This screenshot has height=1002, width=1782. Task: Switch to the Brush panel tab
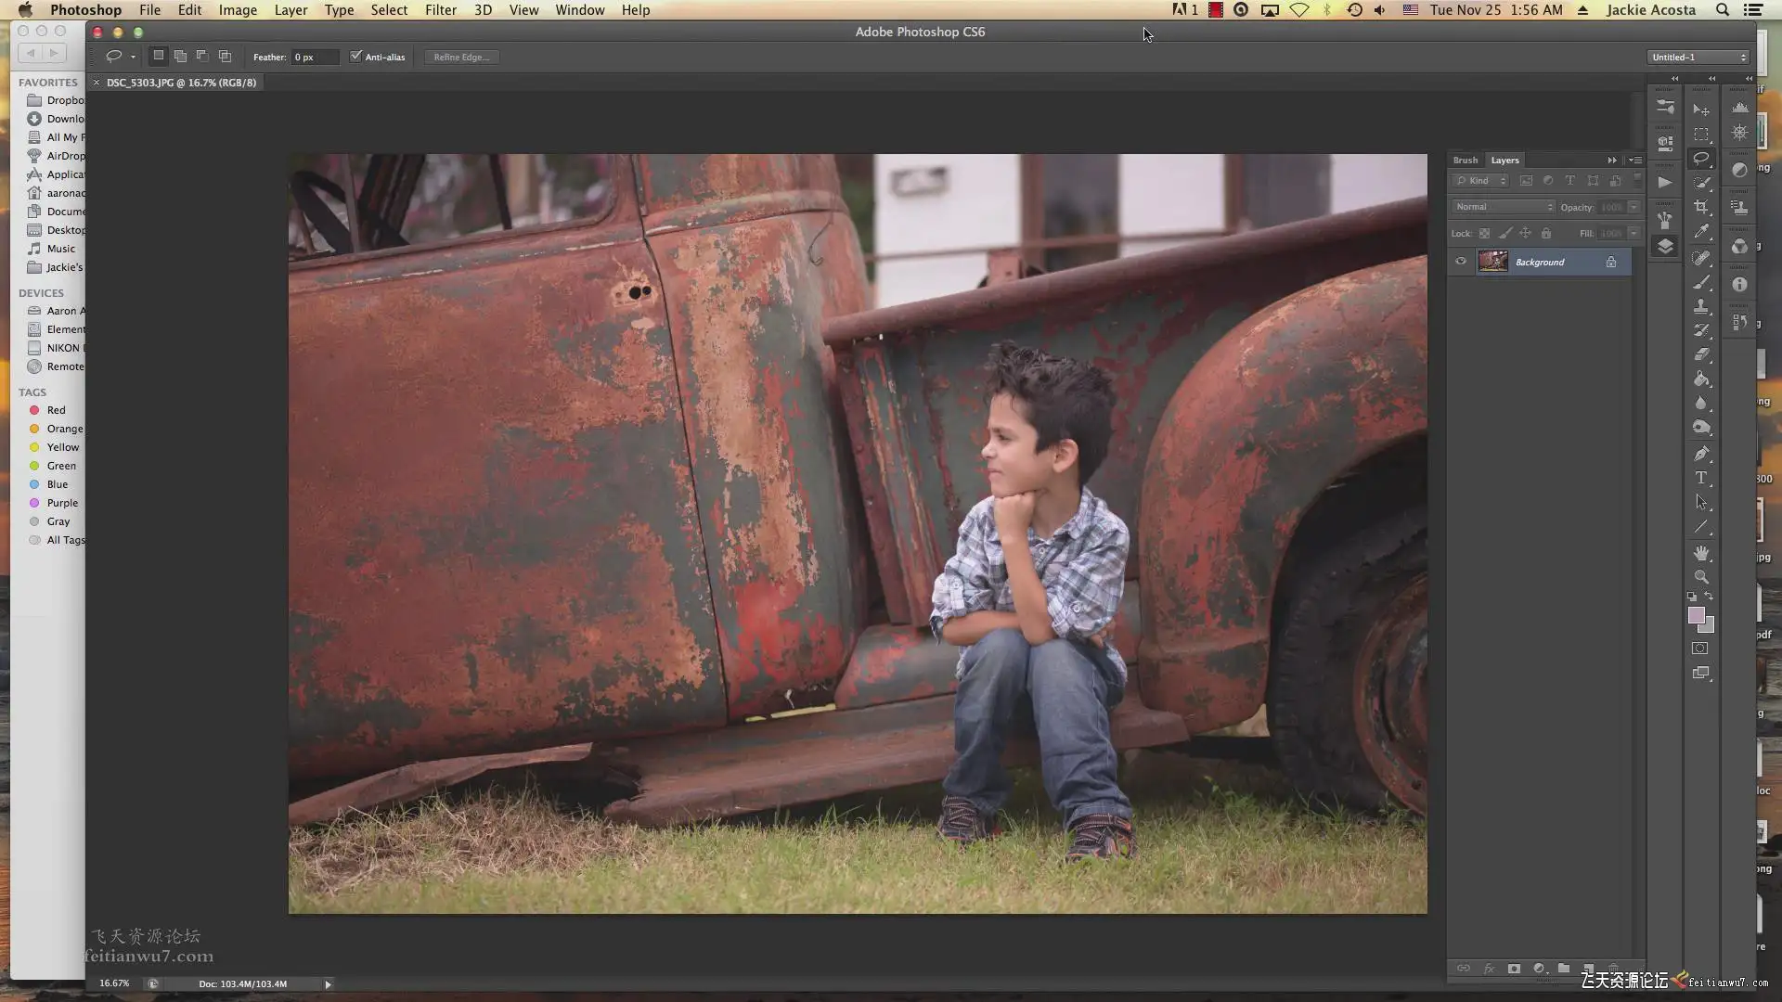pyautogui.click(x=1465, y=160)
